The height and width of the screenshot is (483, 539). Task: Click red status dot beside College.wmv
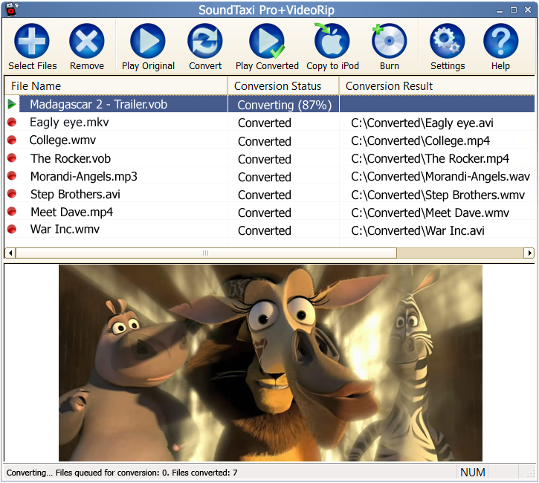pos(12,140)
